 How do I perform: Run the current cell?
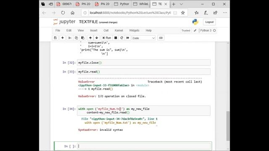107,38
